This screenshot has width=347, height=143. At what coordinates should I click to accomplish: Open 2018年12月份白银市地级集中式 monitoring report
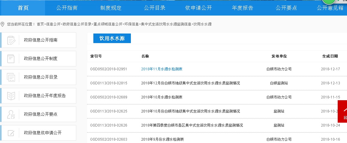tap(190, 83)
